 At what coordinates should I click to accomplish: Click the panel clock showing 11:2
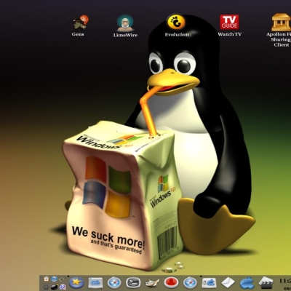coord(285,281)
